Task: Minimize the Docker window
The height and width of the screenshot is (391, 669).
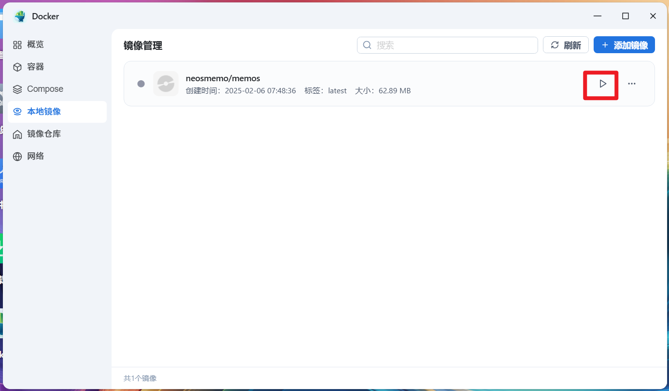Action: pos(598,16)
